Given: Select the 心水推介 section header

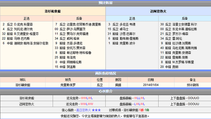Looking at the screenshot, I should [105, 91].
